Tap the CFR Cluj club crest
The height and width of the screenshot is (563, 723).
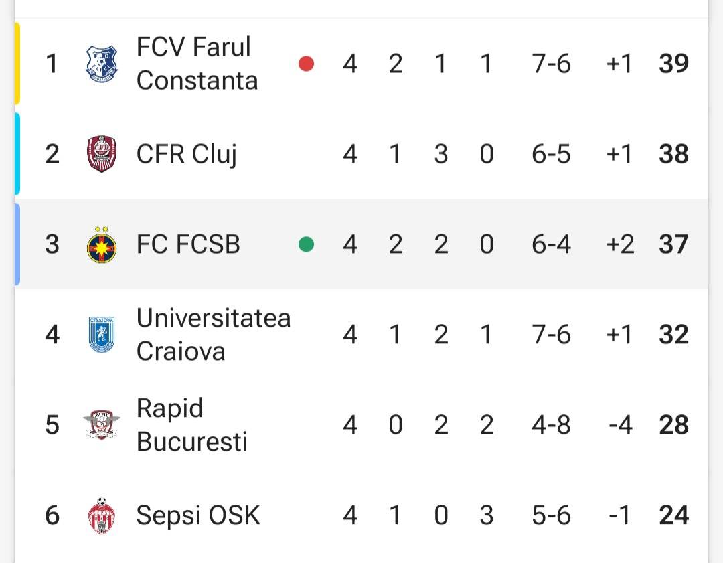[102, 154]
